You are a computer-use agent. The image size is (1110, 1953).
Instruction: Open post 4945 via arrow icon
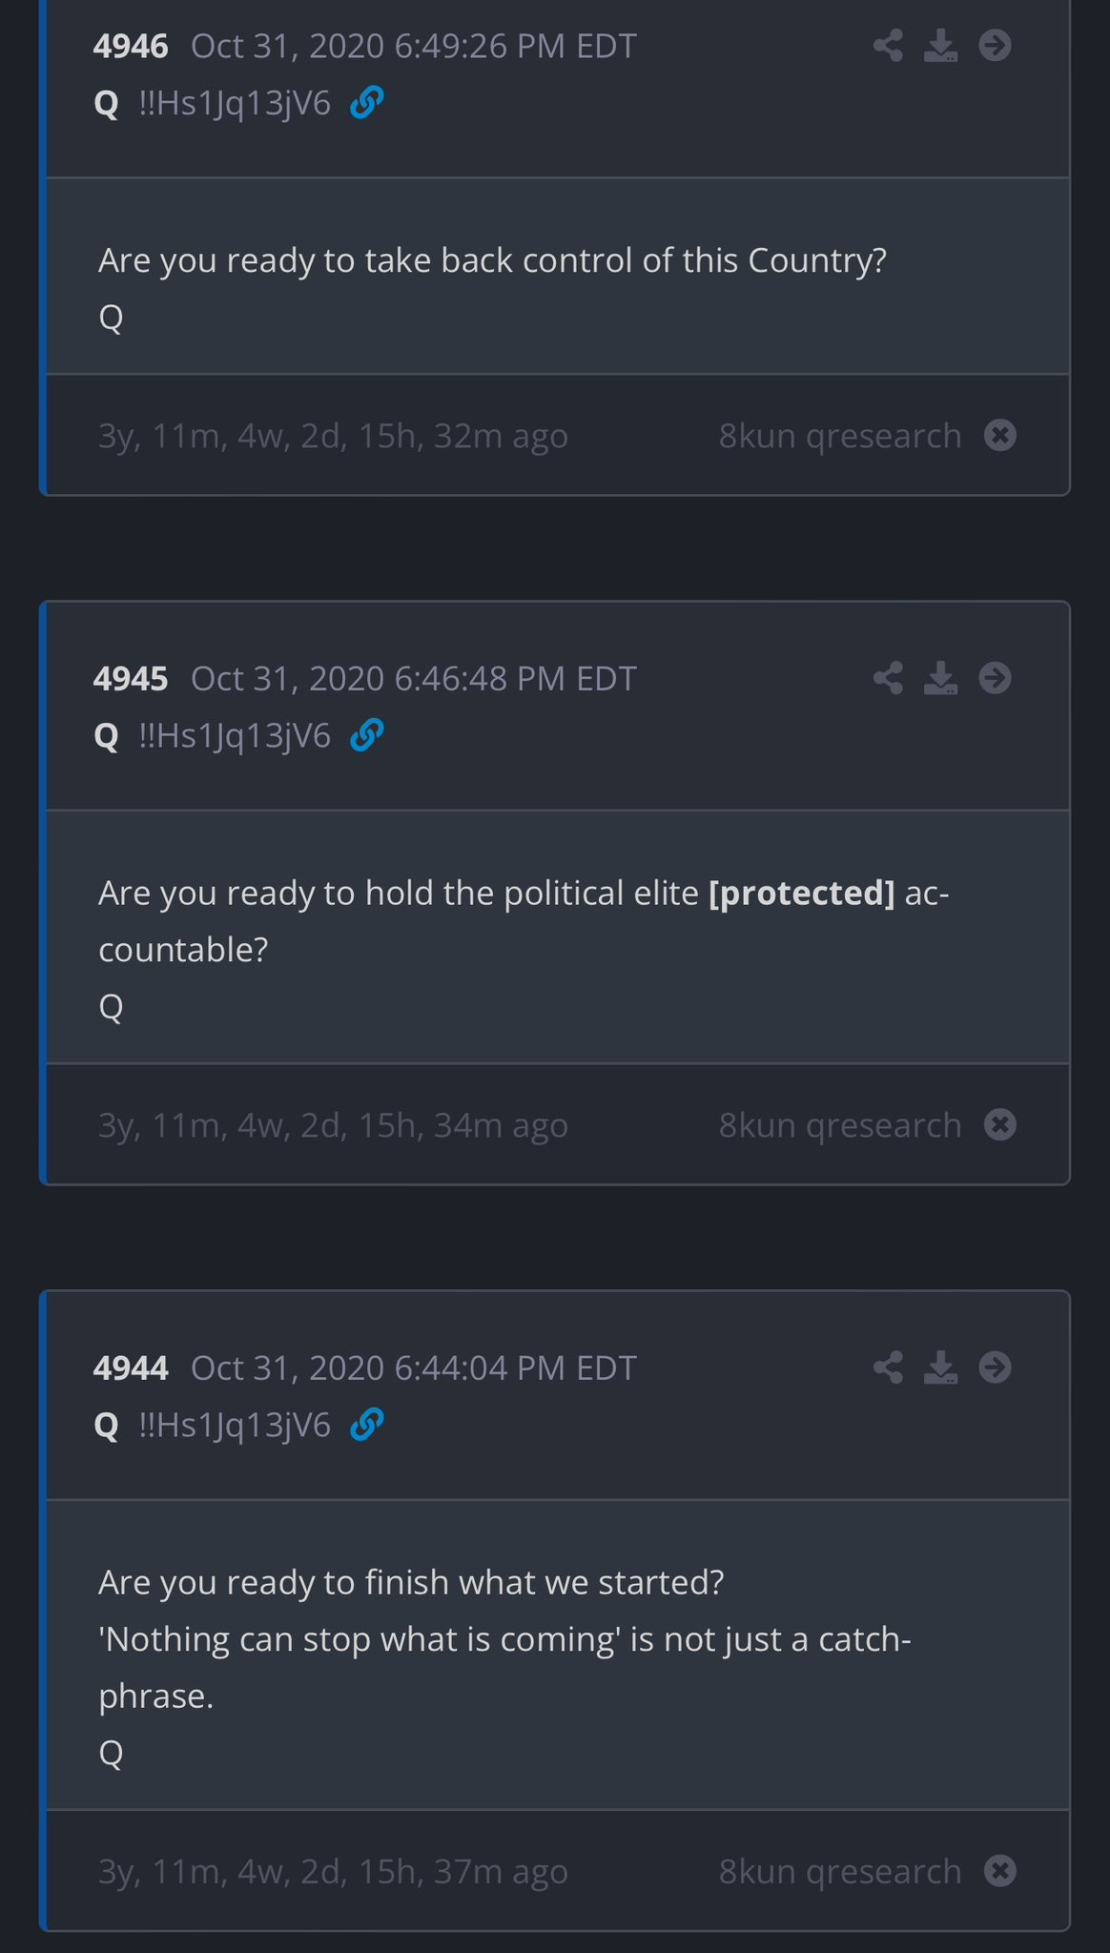(996, 678)
